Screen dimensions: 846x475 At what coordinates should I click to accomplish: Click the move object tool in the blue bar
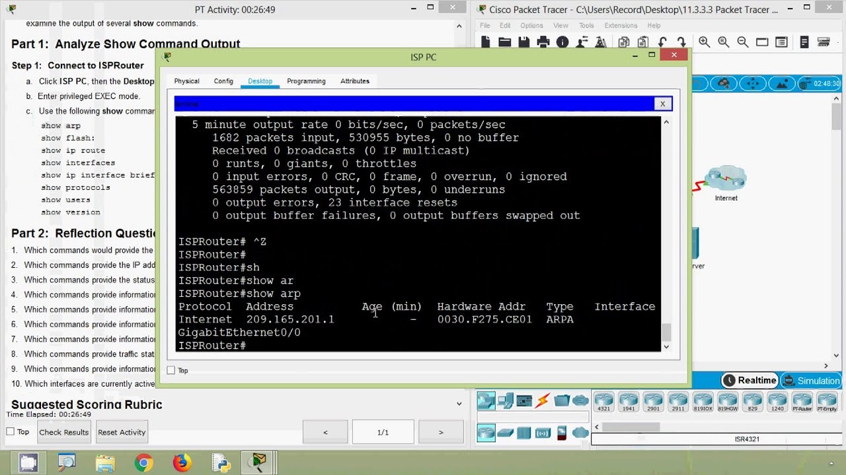[x=753, y=84]
